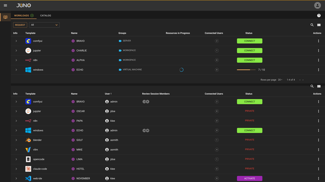Click the review members avatars for ECHO
This screenshot has height=182, width=325.
point(146,131)
